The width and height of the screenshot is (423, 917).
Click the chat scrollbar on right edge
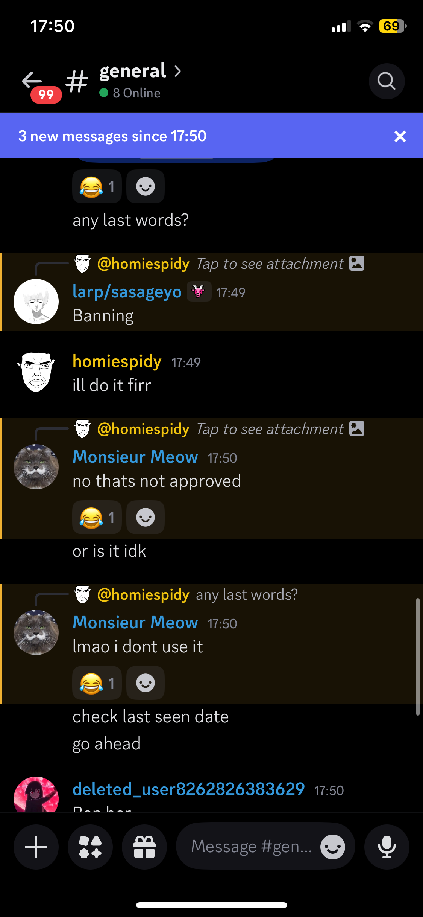point(418,657)
